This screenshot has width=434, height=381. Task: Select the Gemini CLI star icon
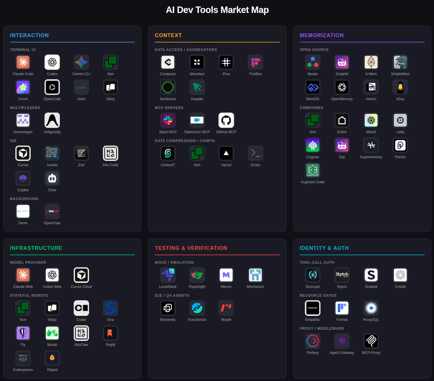81,62
